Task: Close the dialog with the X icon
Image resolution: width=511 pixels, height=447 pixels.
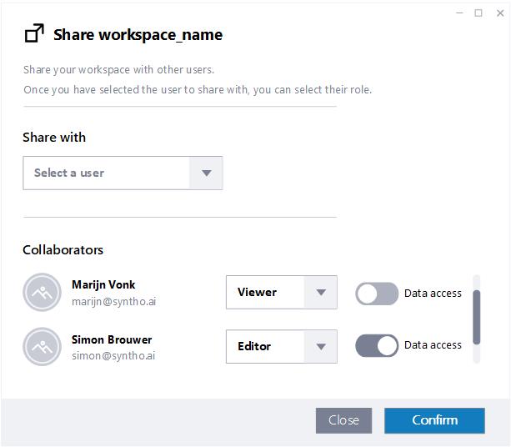Action: 500,13
